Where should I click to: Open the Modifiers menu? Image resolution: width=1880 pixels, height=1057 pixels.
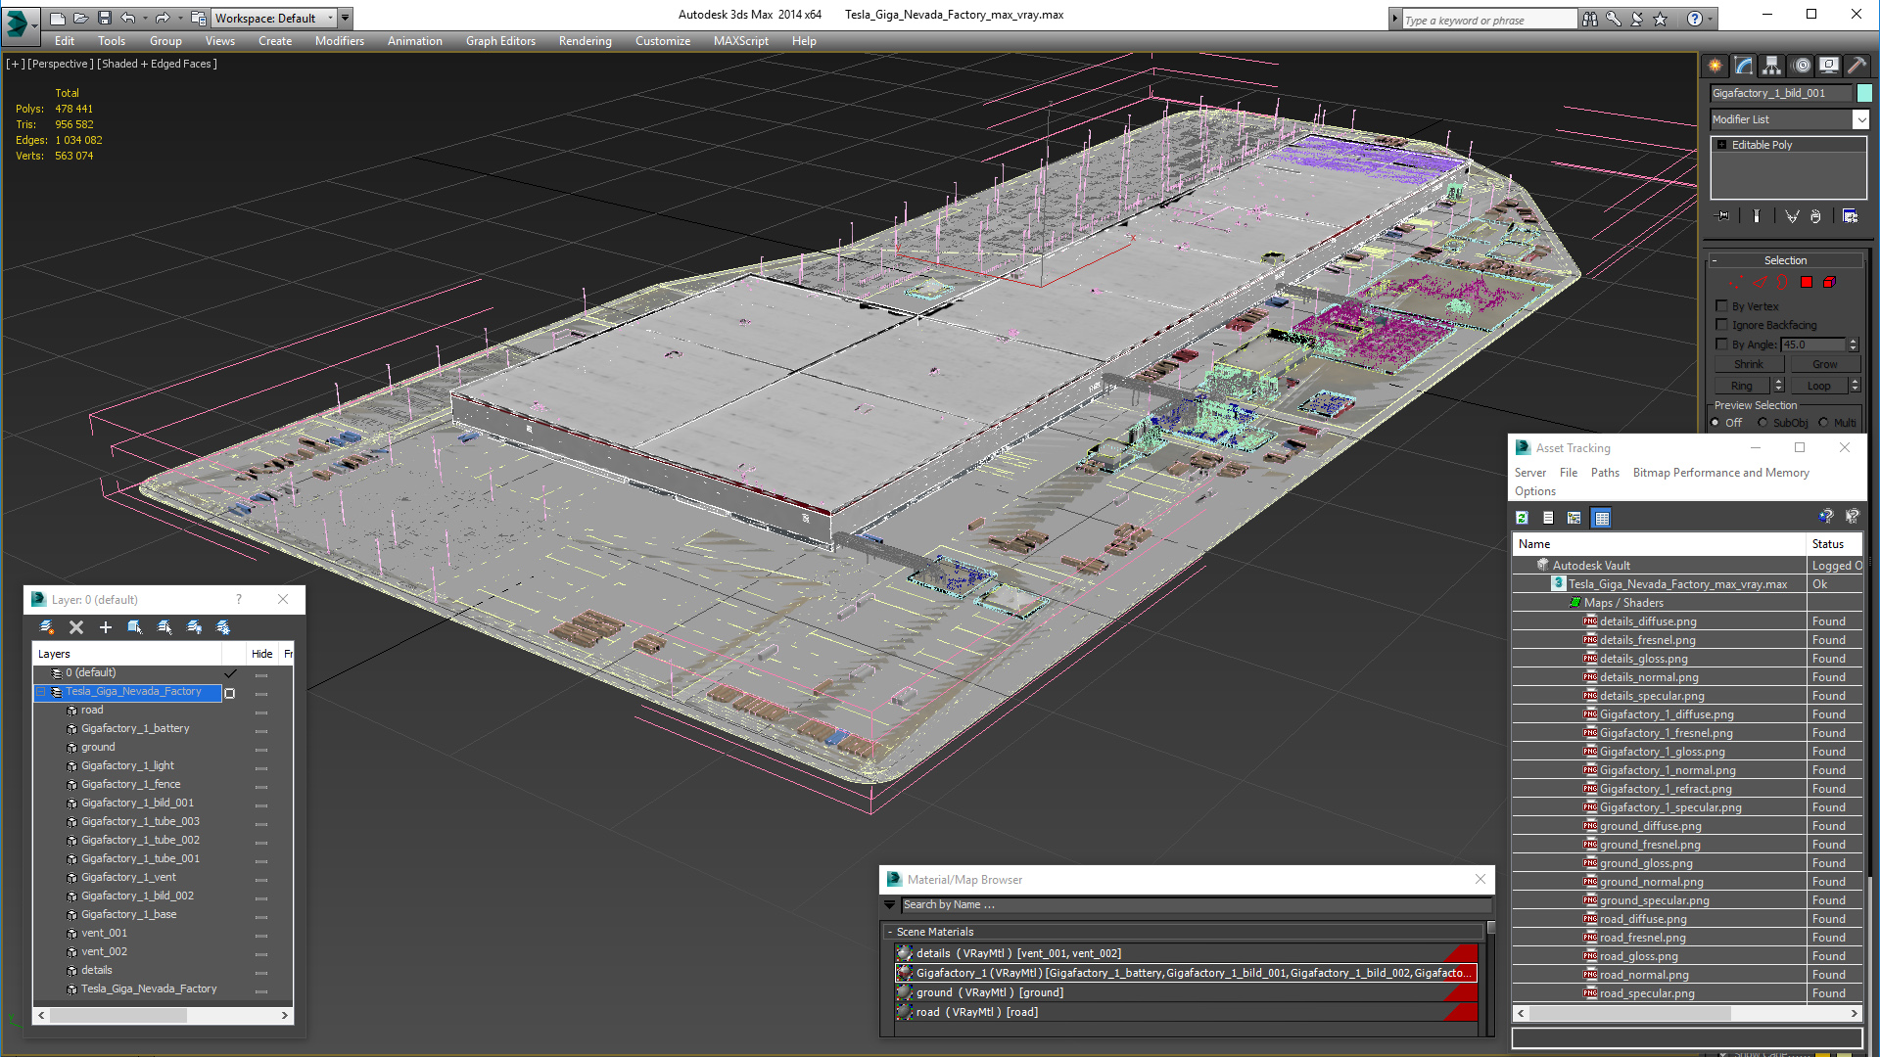point(339,41)
